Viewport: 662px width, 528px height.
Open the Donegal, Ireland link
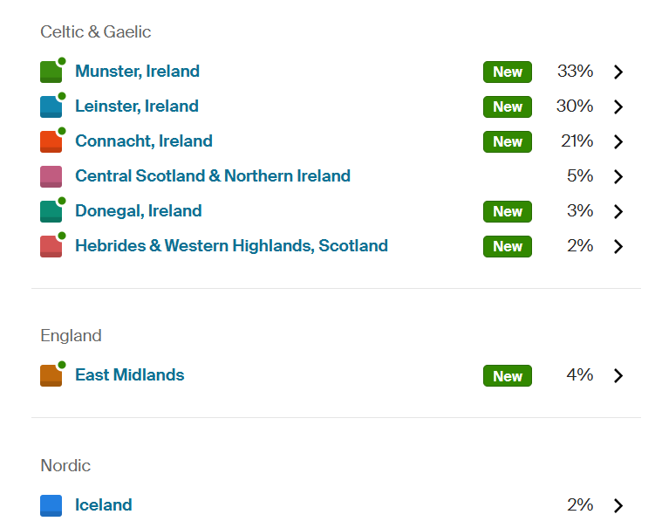point(139,211)
